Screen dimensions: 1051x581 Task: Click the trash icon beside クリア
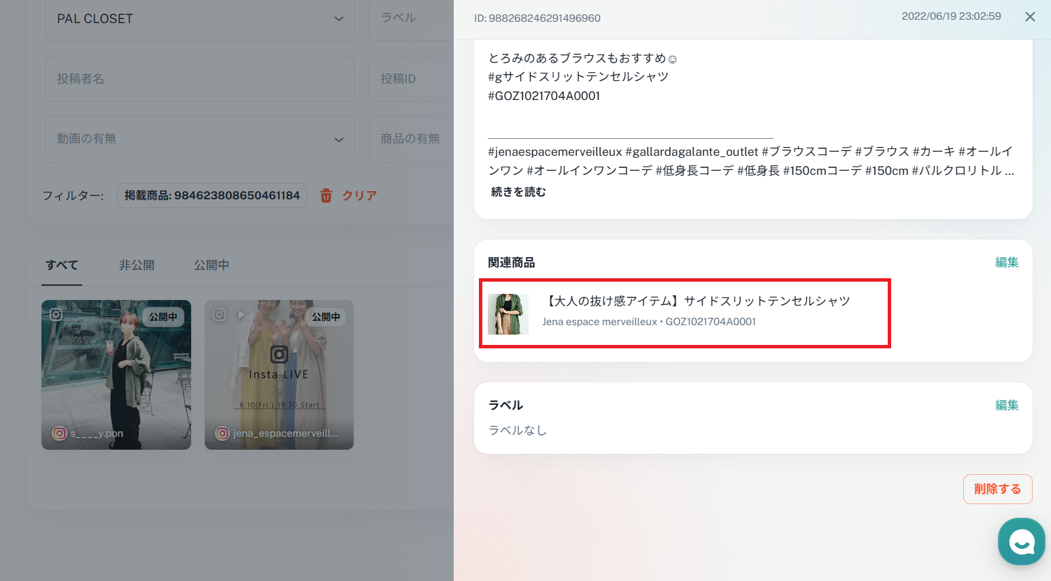tap(327, 196)
